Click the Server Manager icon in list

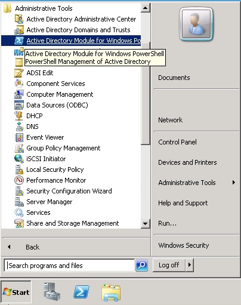coord(19,202)
